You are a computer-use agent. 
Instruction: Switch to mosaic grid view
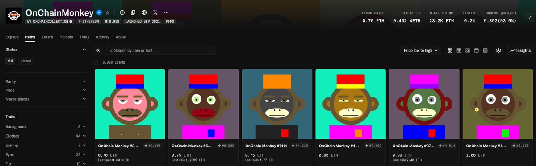pos(468,50)
